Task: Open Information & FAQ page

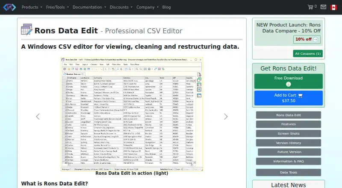Action: coord(288,162)
